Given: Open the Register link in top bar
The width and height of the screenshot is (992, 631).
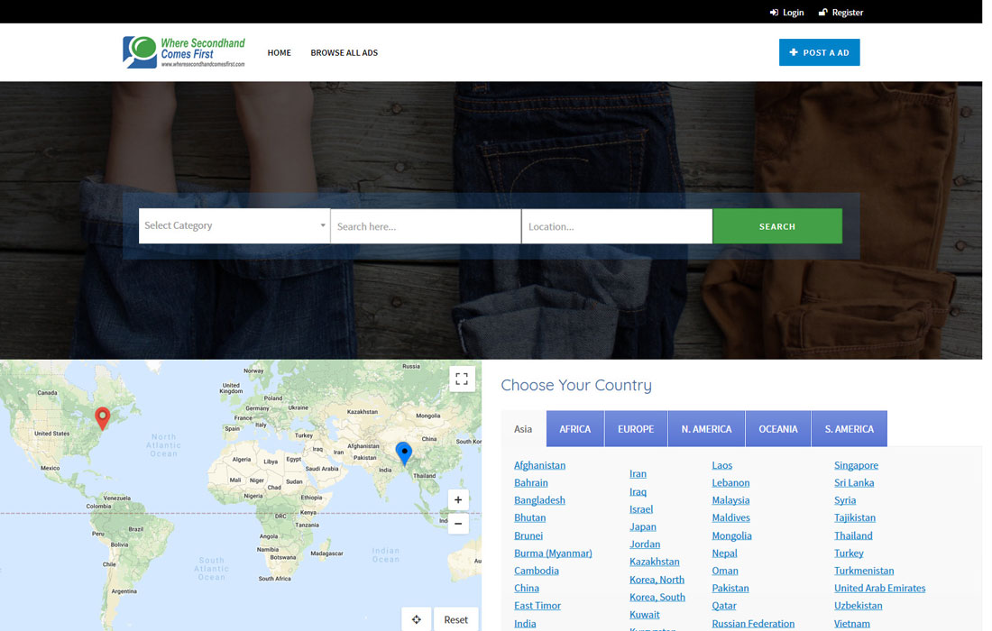Looking at the screenshot, I should (x=840, y=13).
